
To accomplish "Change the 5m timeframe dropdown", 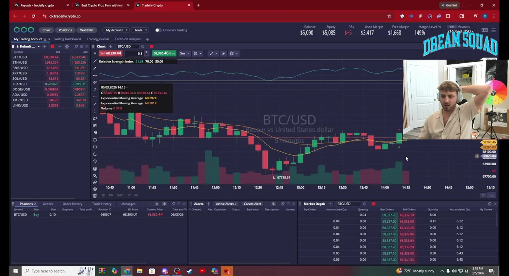I will click(x=185, y=54).
